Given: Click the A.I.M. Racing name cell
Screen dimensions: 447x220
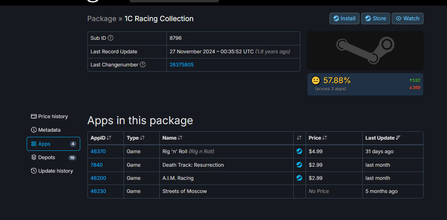Looking at the screenshot, I should [226, 178].
